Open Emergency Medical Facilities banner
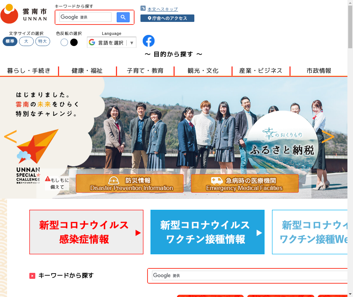 (x=244, y=184)
